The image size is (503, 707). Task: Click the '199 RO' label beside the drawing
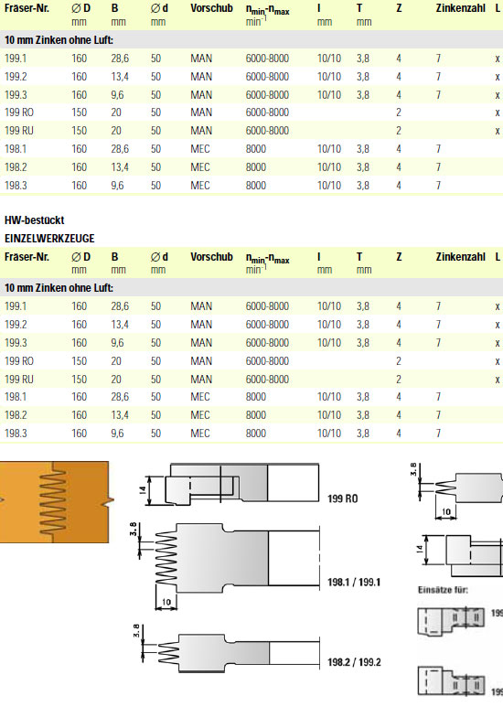[x=343, y=498]
